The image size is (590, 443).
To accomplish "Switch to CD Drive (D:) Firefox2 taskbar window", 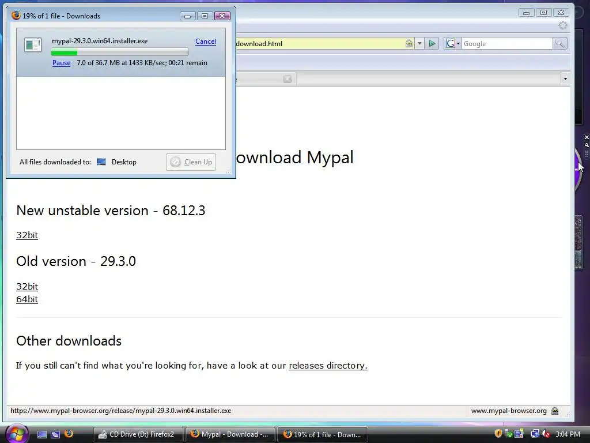I will (138, 434).
